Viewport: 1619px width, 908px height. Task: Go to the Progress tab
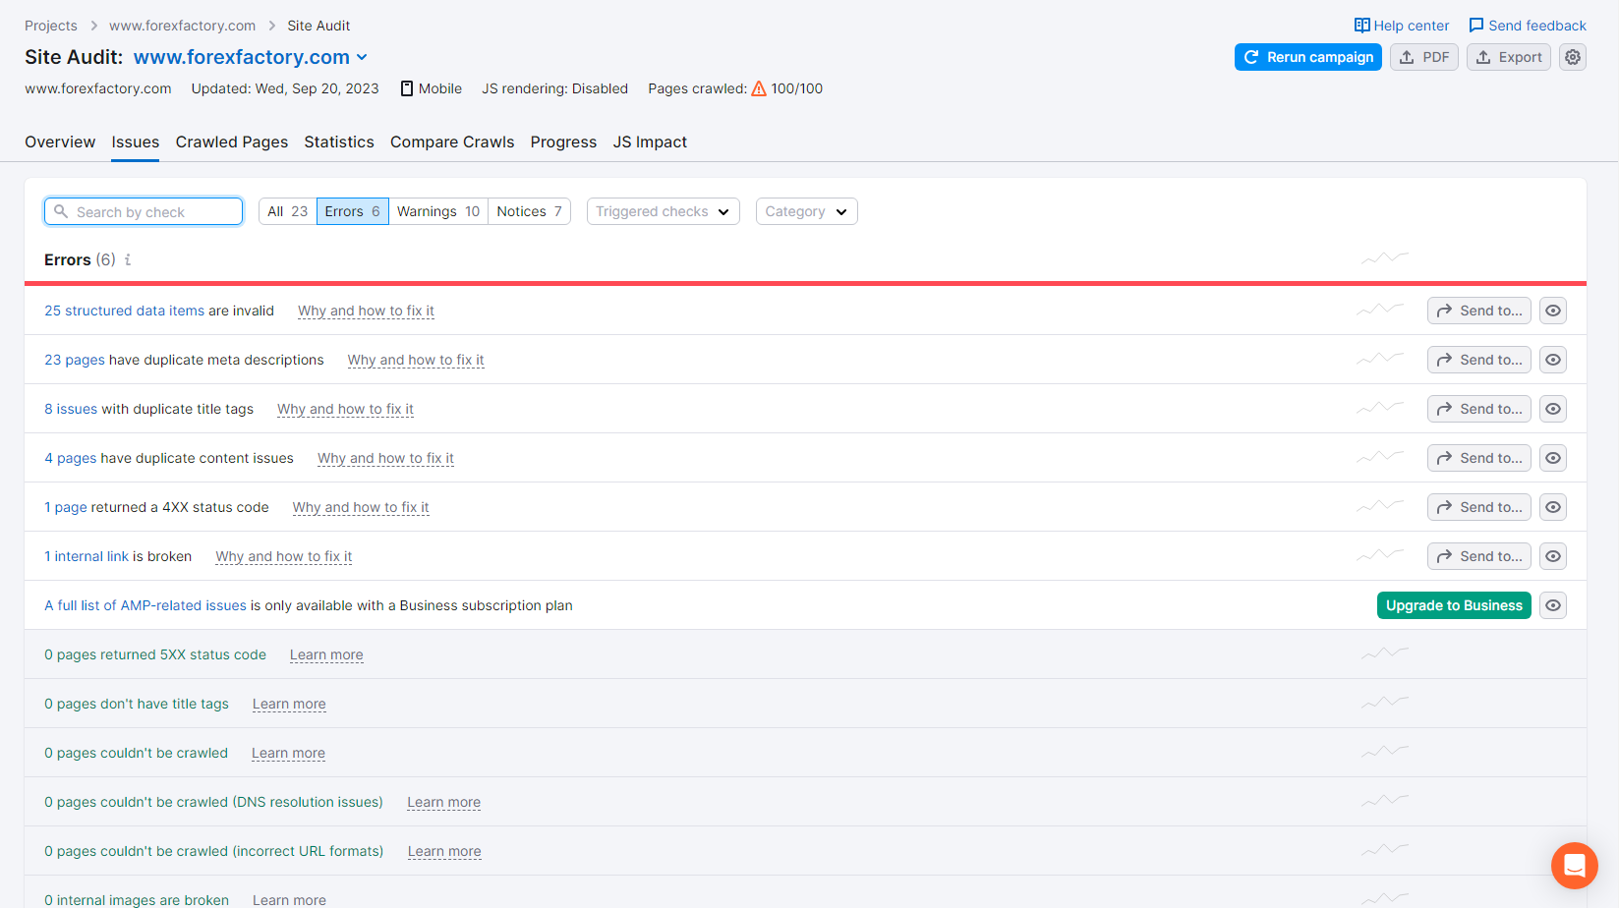point(563,142)
